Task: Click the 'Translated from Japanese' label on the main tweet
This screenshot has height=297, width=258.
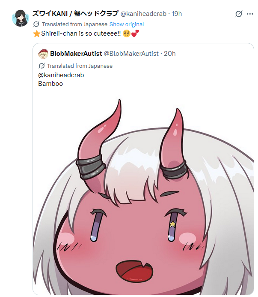Action: point(74,24)
